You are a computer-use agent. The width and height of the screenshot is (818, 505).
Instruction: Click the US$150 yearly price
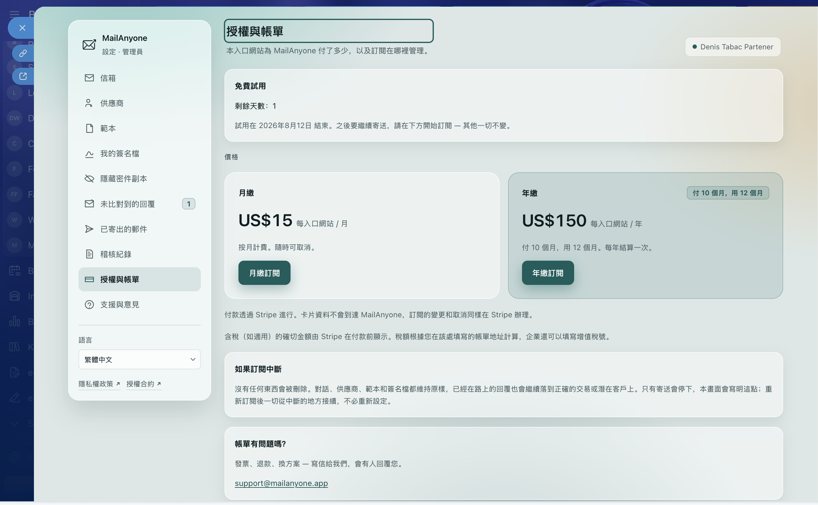point(554,221)
